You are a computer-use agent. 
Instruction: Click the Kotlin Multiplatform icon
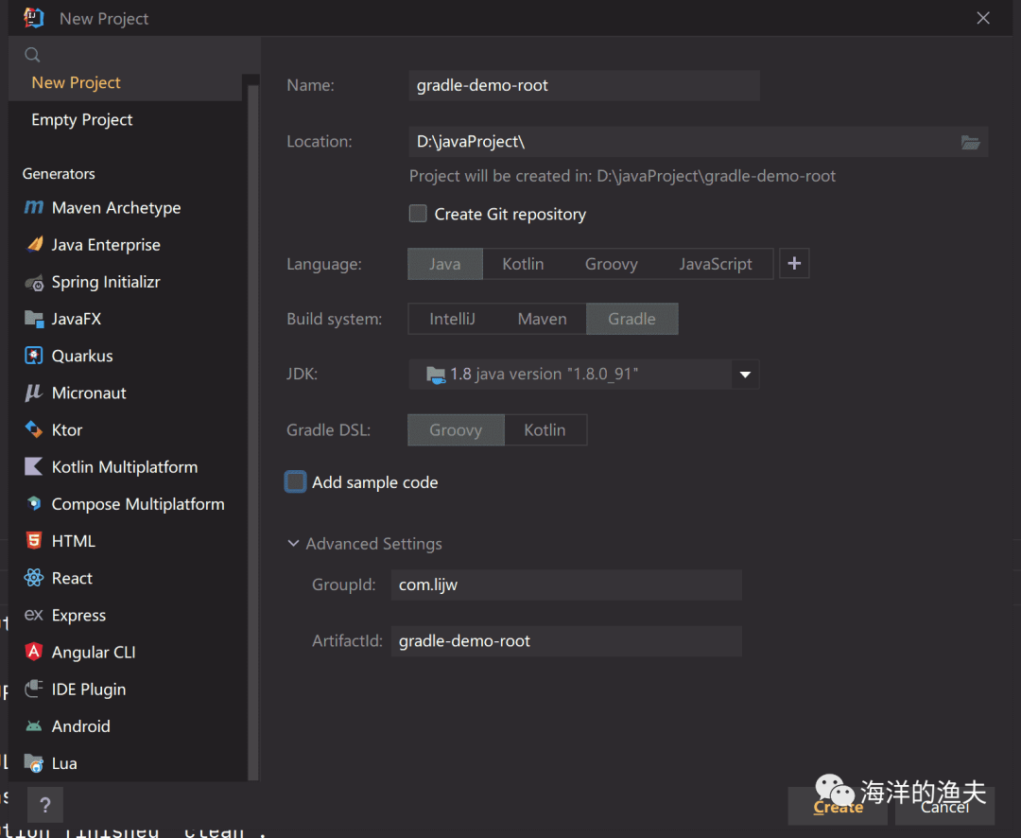[34, 467]
